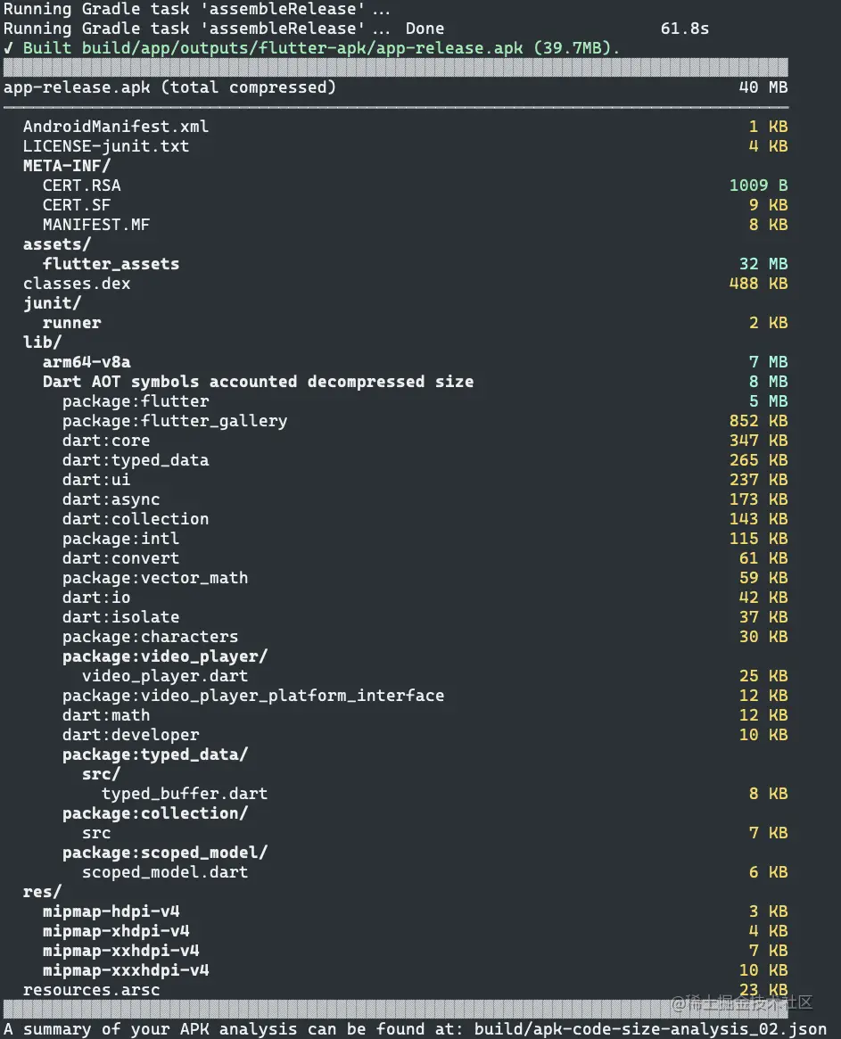Viewport: 841px width, 1039px height.
Task: Click the 32 MB size value
Action: [x=763, y=264]
